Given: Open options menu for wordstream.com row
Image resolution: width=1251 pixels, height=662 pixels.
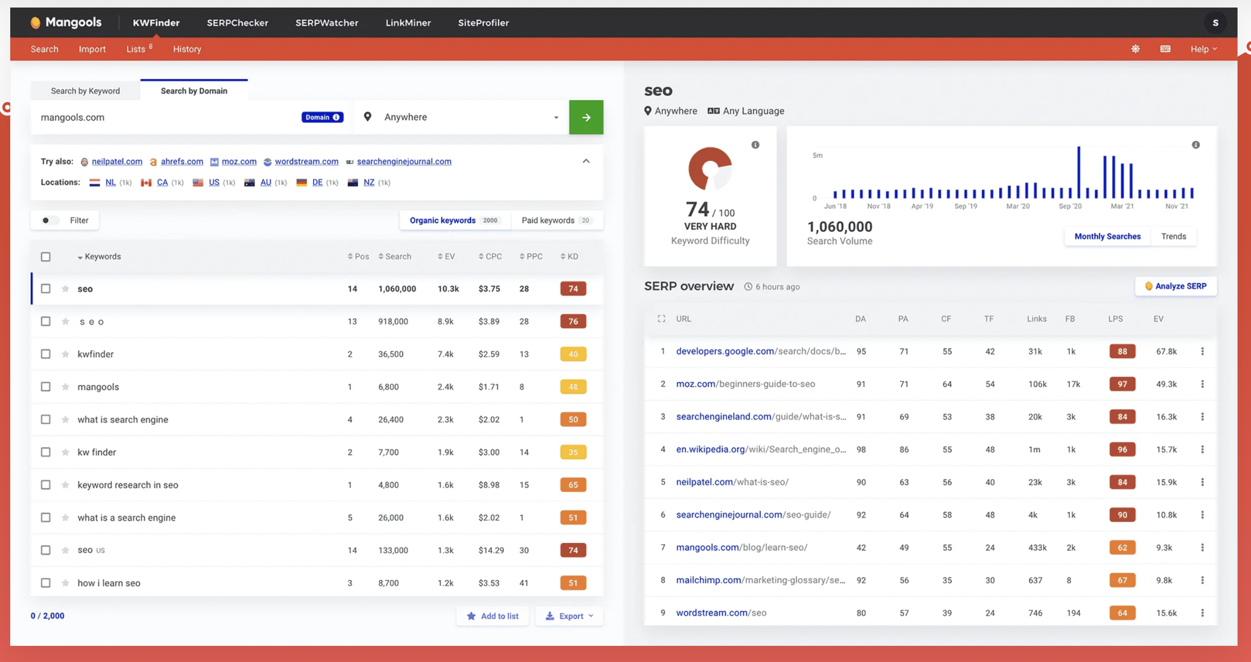Looking at the screenshot, I should tap(1202, 613).
